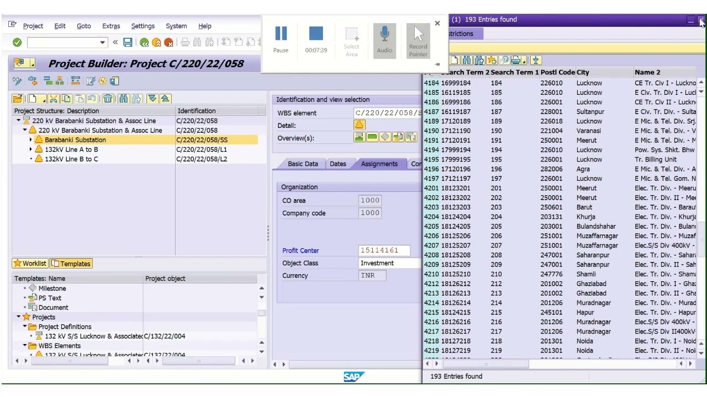This screenshot has height=397, width=707.
Task: Select the Varanasi row in results list
Action: [x=559, y=131]
